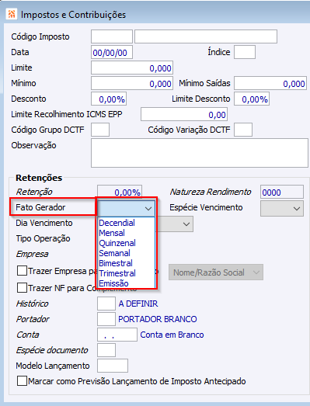
Task: Click the A DEFINIR text
Action: coord(138,304)
